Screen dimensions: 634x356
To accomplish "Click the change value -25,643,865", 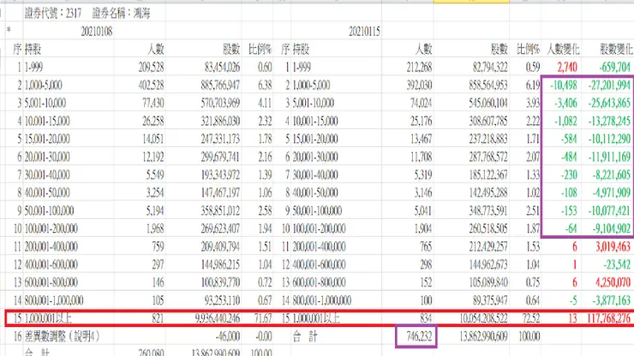I will tap(609, 103).
